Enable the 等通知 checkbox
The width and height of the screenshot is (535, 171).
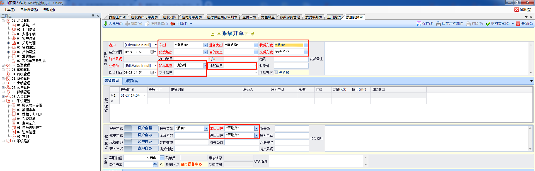point(276,72)
